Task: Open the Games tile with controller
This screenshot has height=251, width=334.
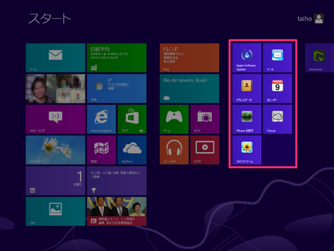Action: click(x=174, y=119)
